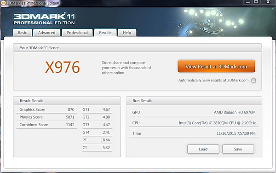Click the GT3 value 4.47

pos(106,125)
